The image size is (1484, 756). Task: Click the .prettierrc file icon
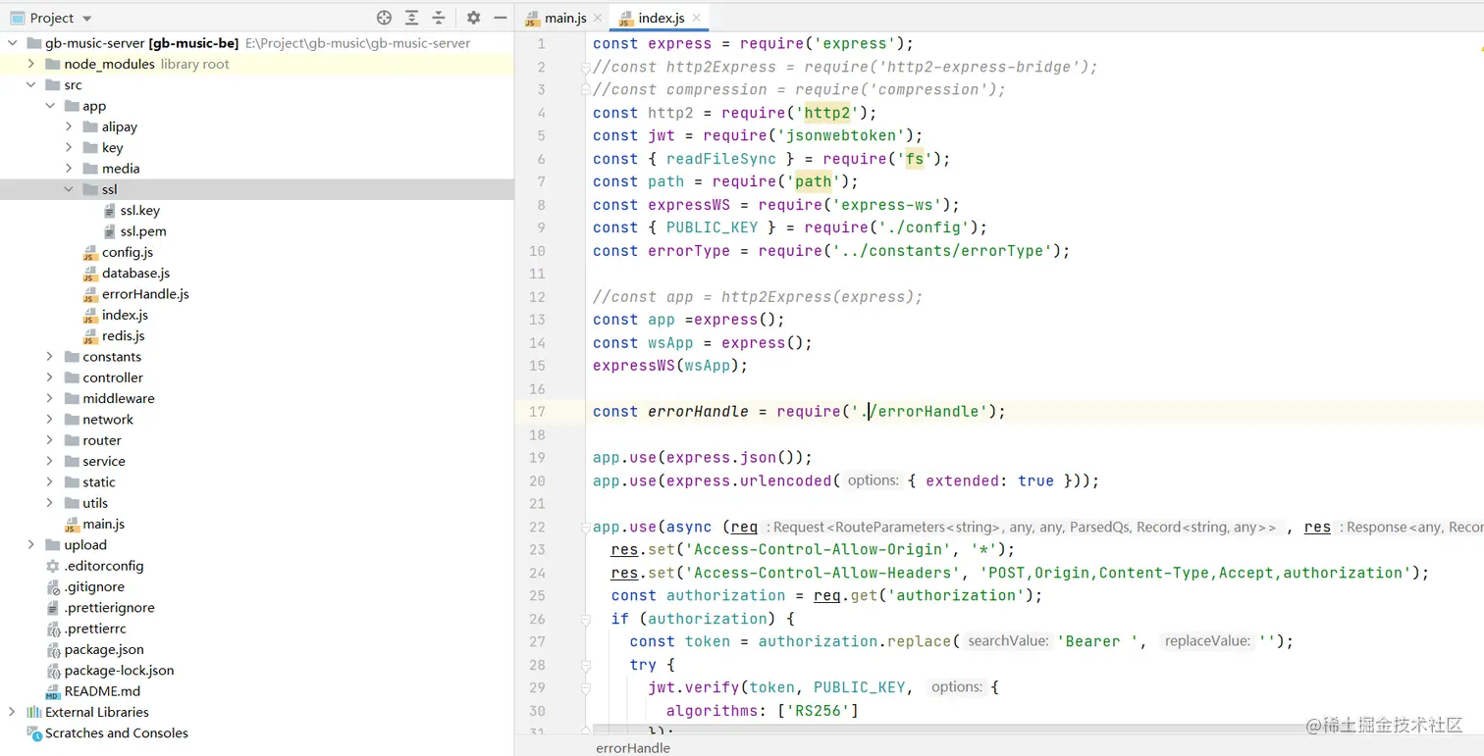(53, 629)
